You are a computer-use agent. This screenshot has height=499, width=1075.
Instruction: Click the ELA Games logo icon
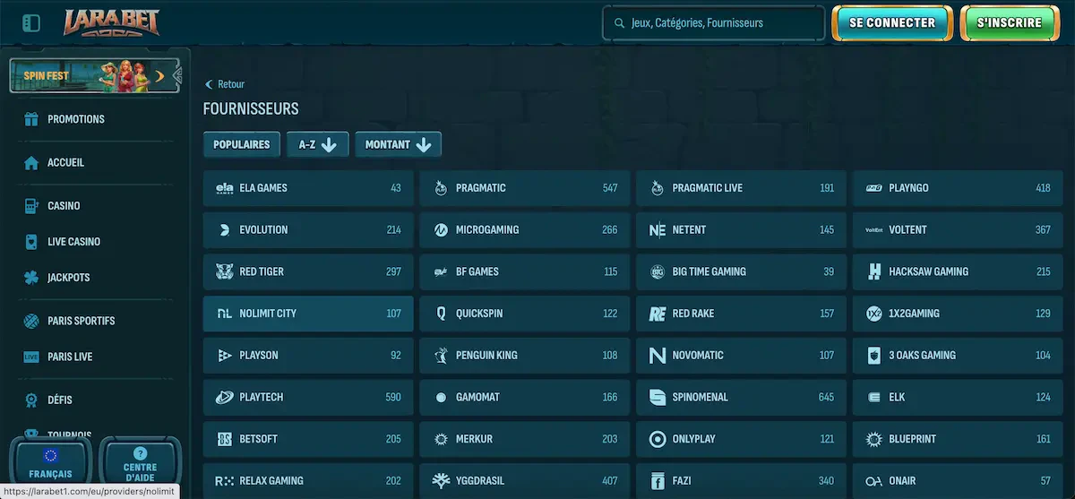(224, 188)
